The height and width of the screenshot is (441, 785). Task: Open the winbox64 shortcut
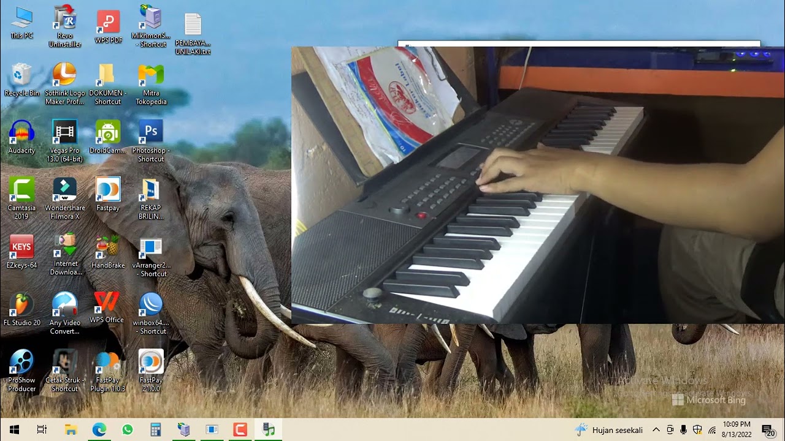click(x=151, y=313)
